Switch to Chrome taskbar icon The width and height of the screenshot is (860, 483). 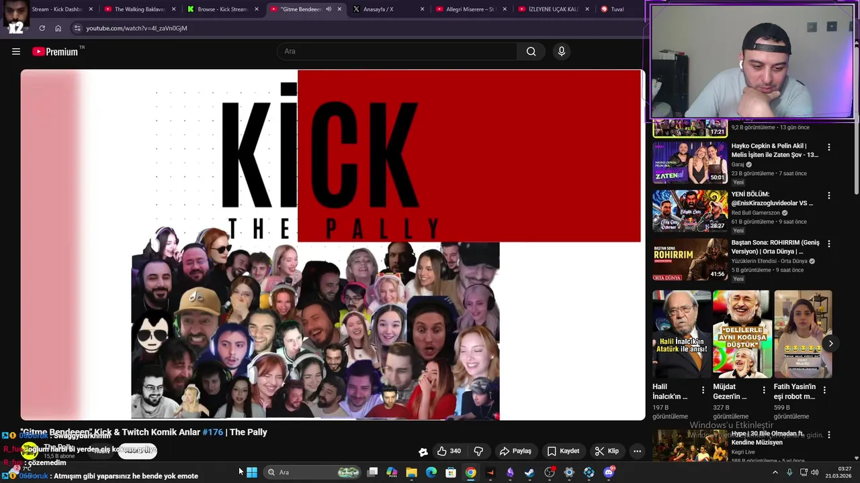coord(470,472)
